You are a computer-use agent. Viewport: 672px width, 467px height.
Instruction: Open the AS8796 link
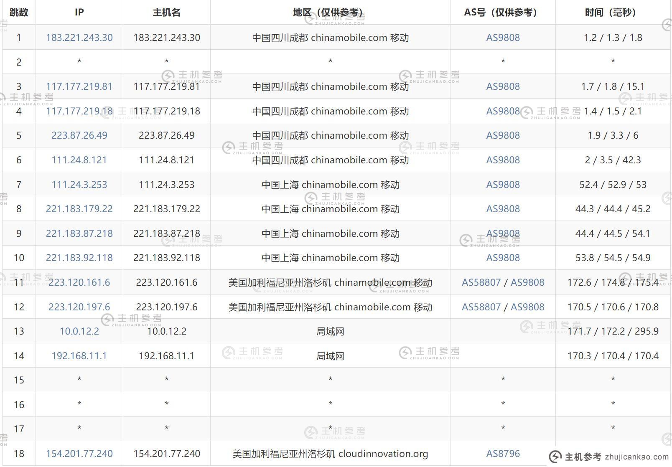tap(503, 454)
